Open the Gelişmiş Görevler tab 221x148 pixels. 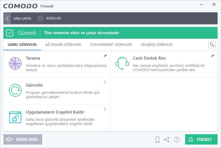coord(157,45)
